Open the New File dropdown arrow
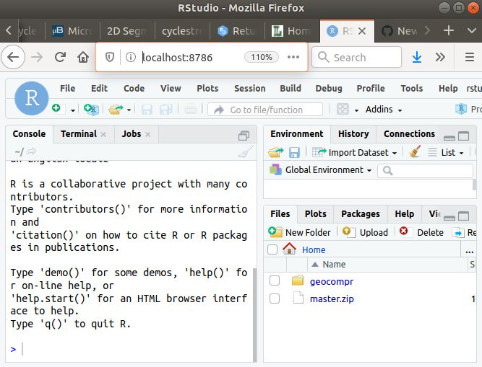 (x=73, y=110)
